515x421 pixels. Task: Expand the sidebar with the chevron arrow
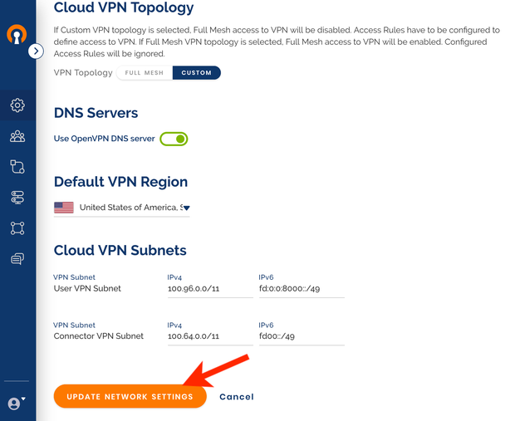click(x=36, y=51)
